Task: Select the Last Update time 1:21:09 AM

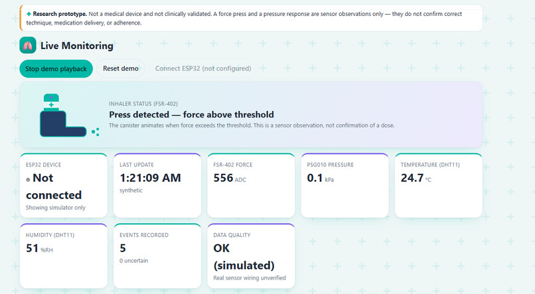Action: click(150, 178)
